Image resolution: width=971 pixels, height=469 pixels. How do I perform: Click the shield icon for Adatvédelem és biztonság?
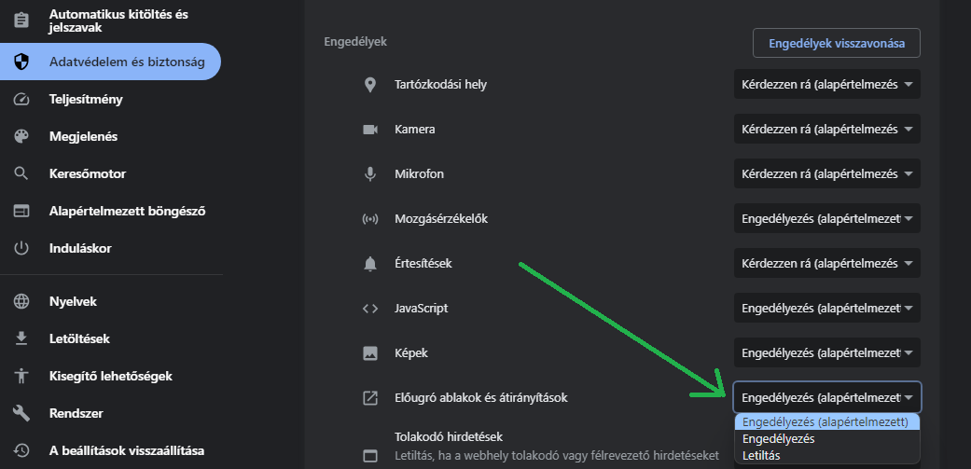(x=21, y=62)
